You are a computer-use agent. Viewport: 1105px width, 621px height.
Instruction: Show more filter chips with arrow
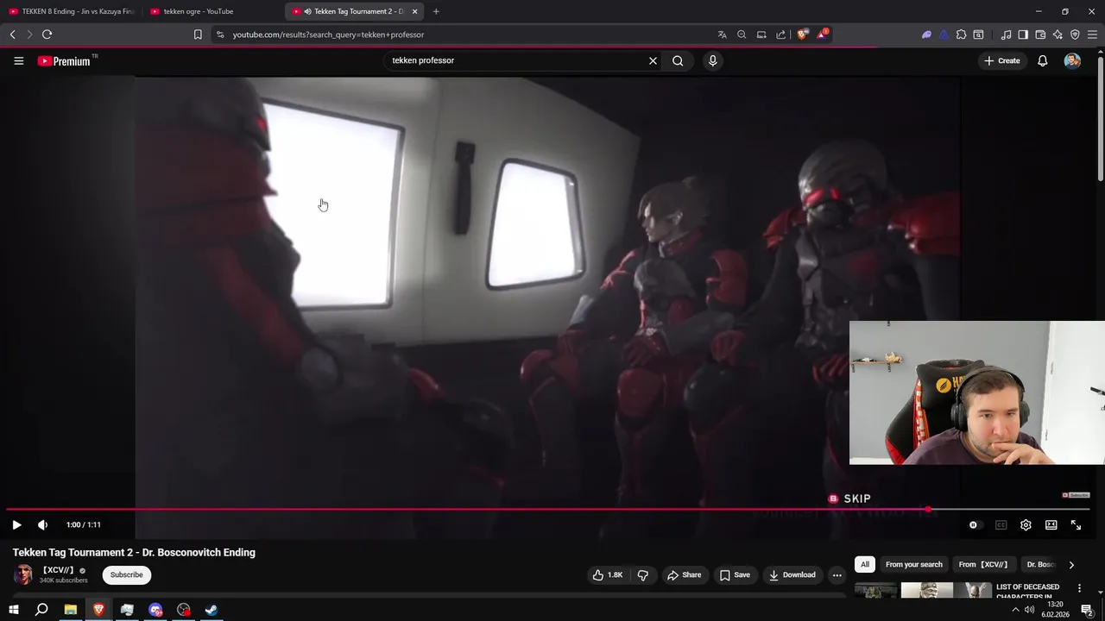tap(1071, 565)
